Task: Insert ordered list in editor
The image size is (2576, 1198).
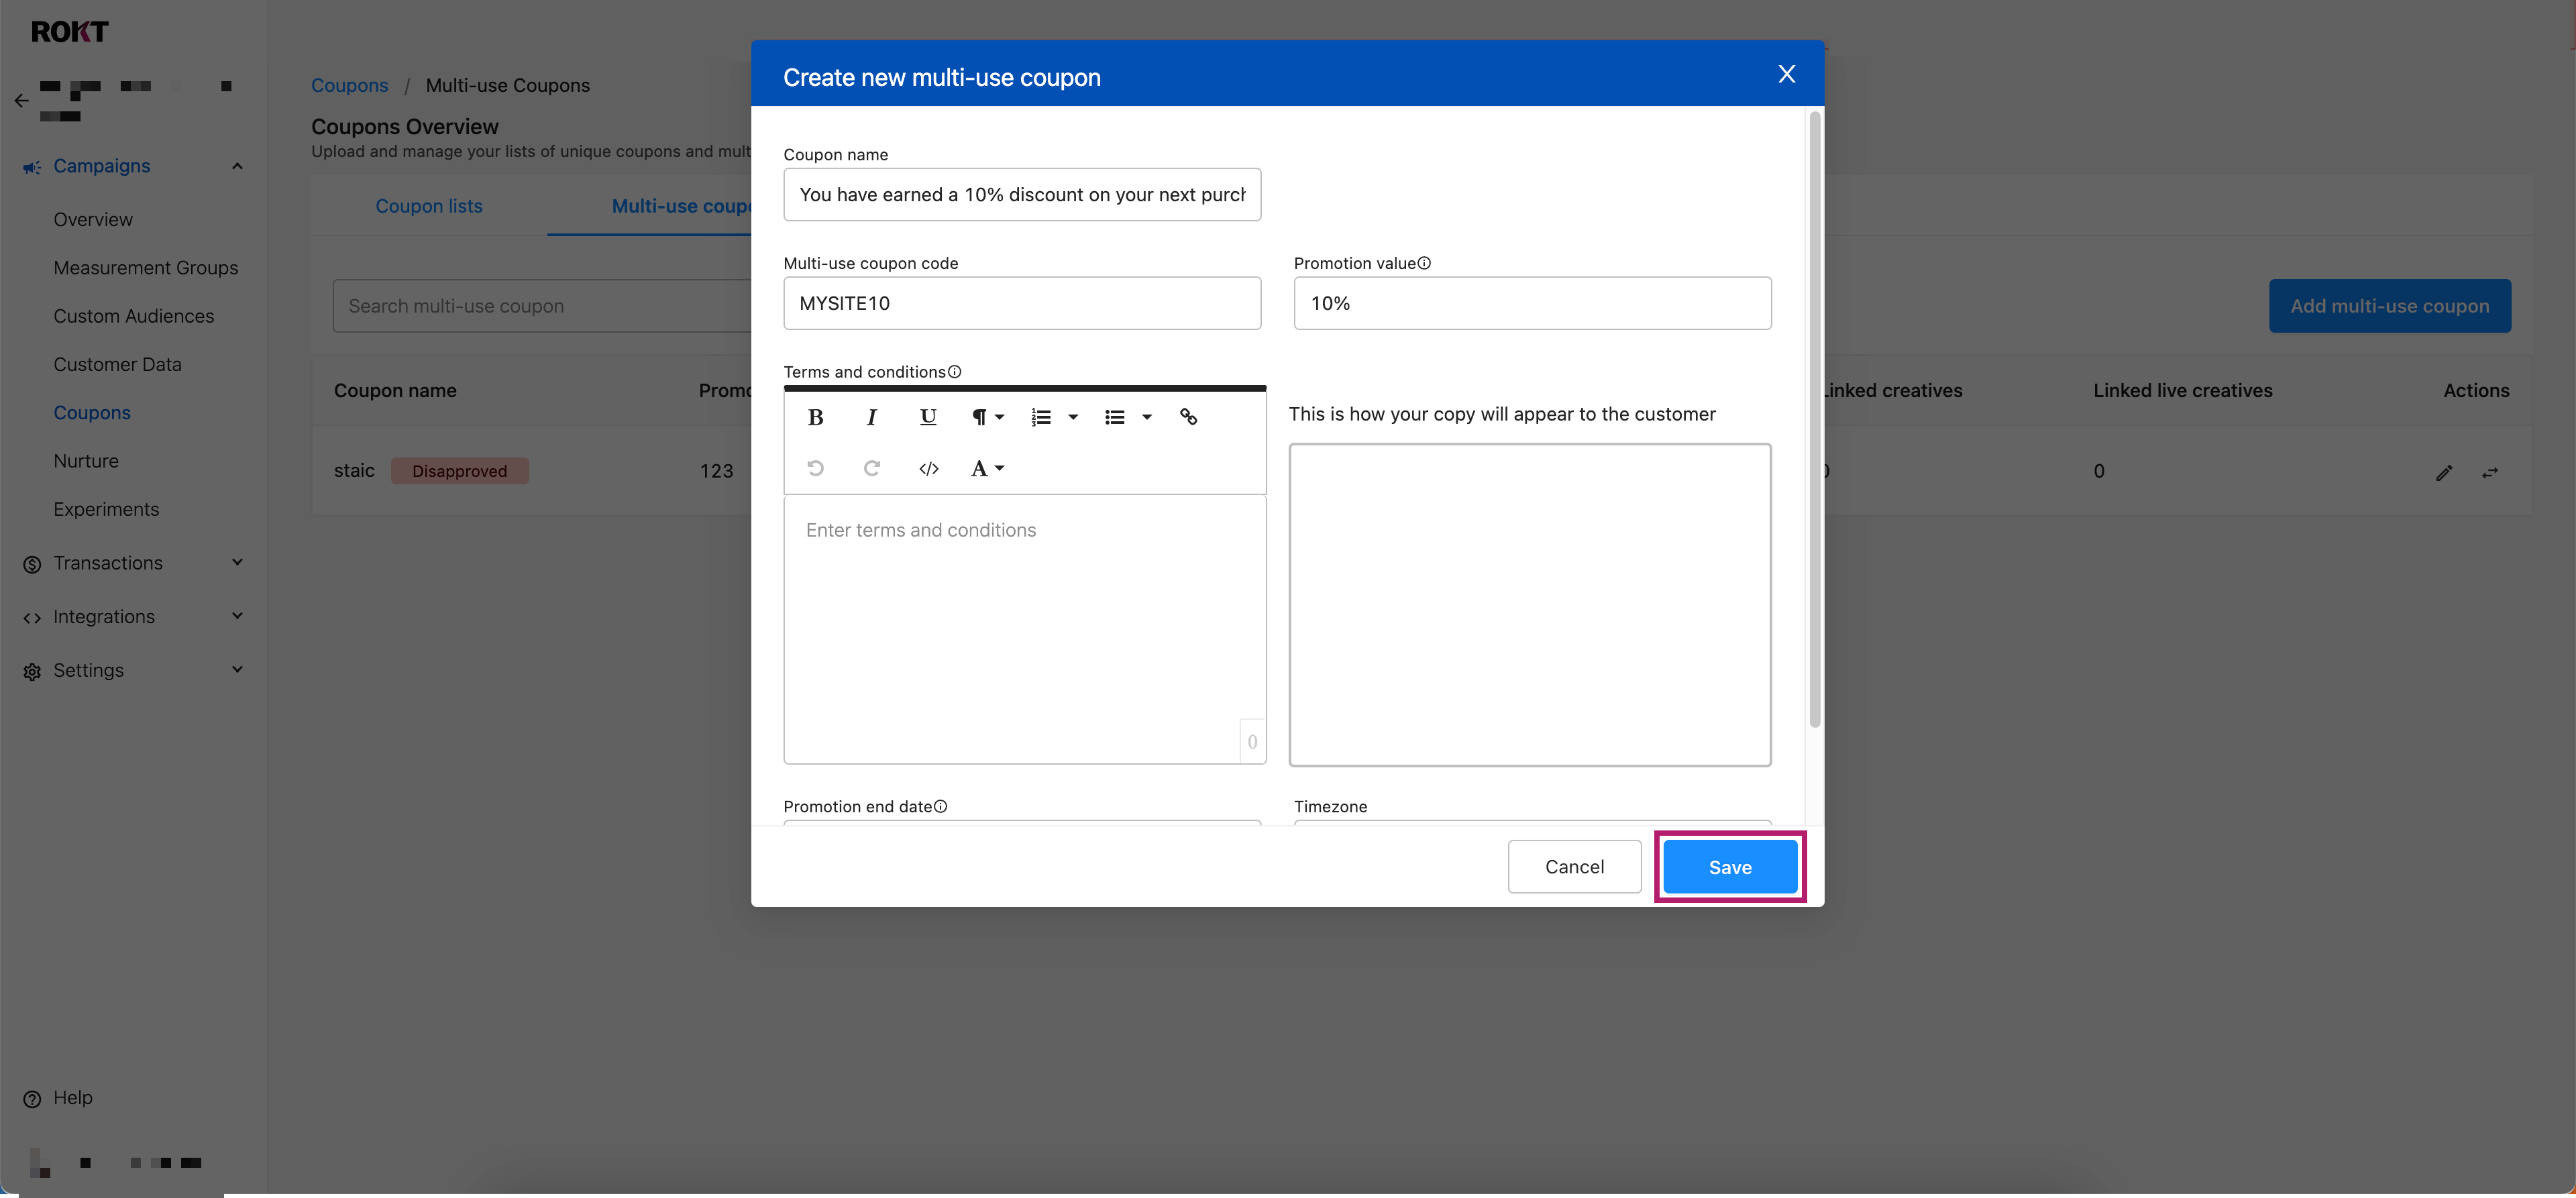Action: coord(1041,417)
